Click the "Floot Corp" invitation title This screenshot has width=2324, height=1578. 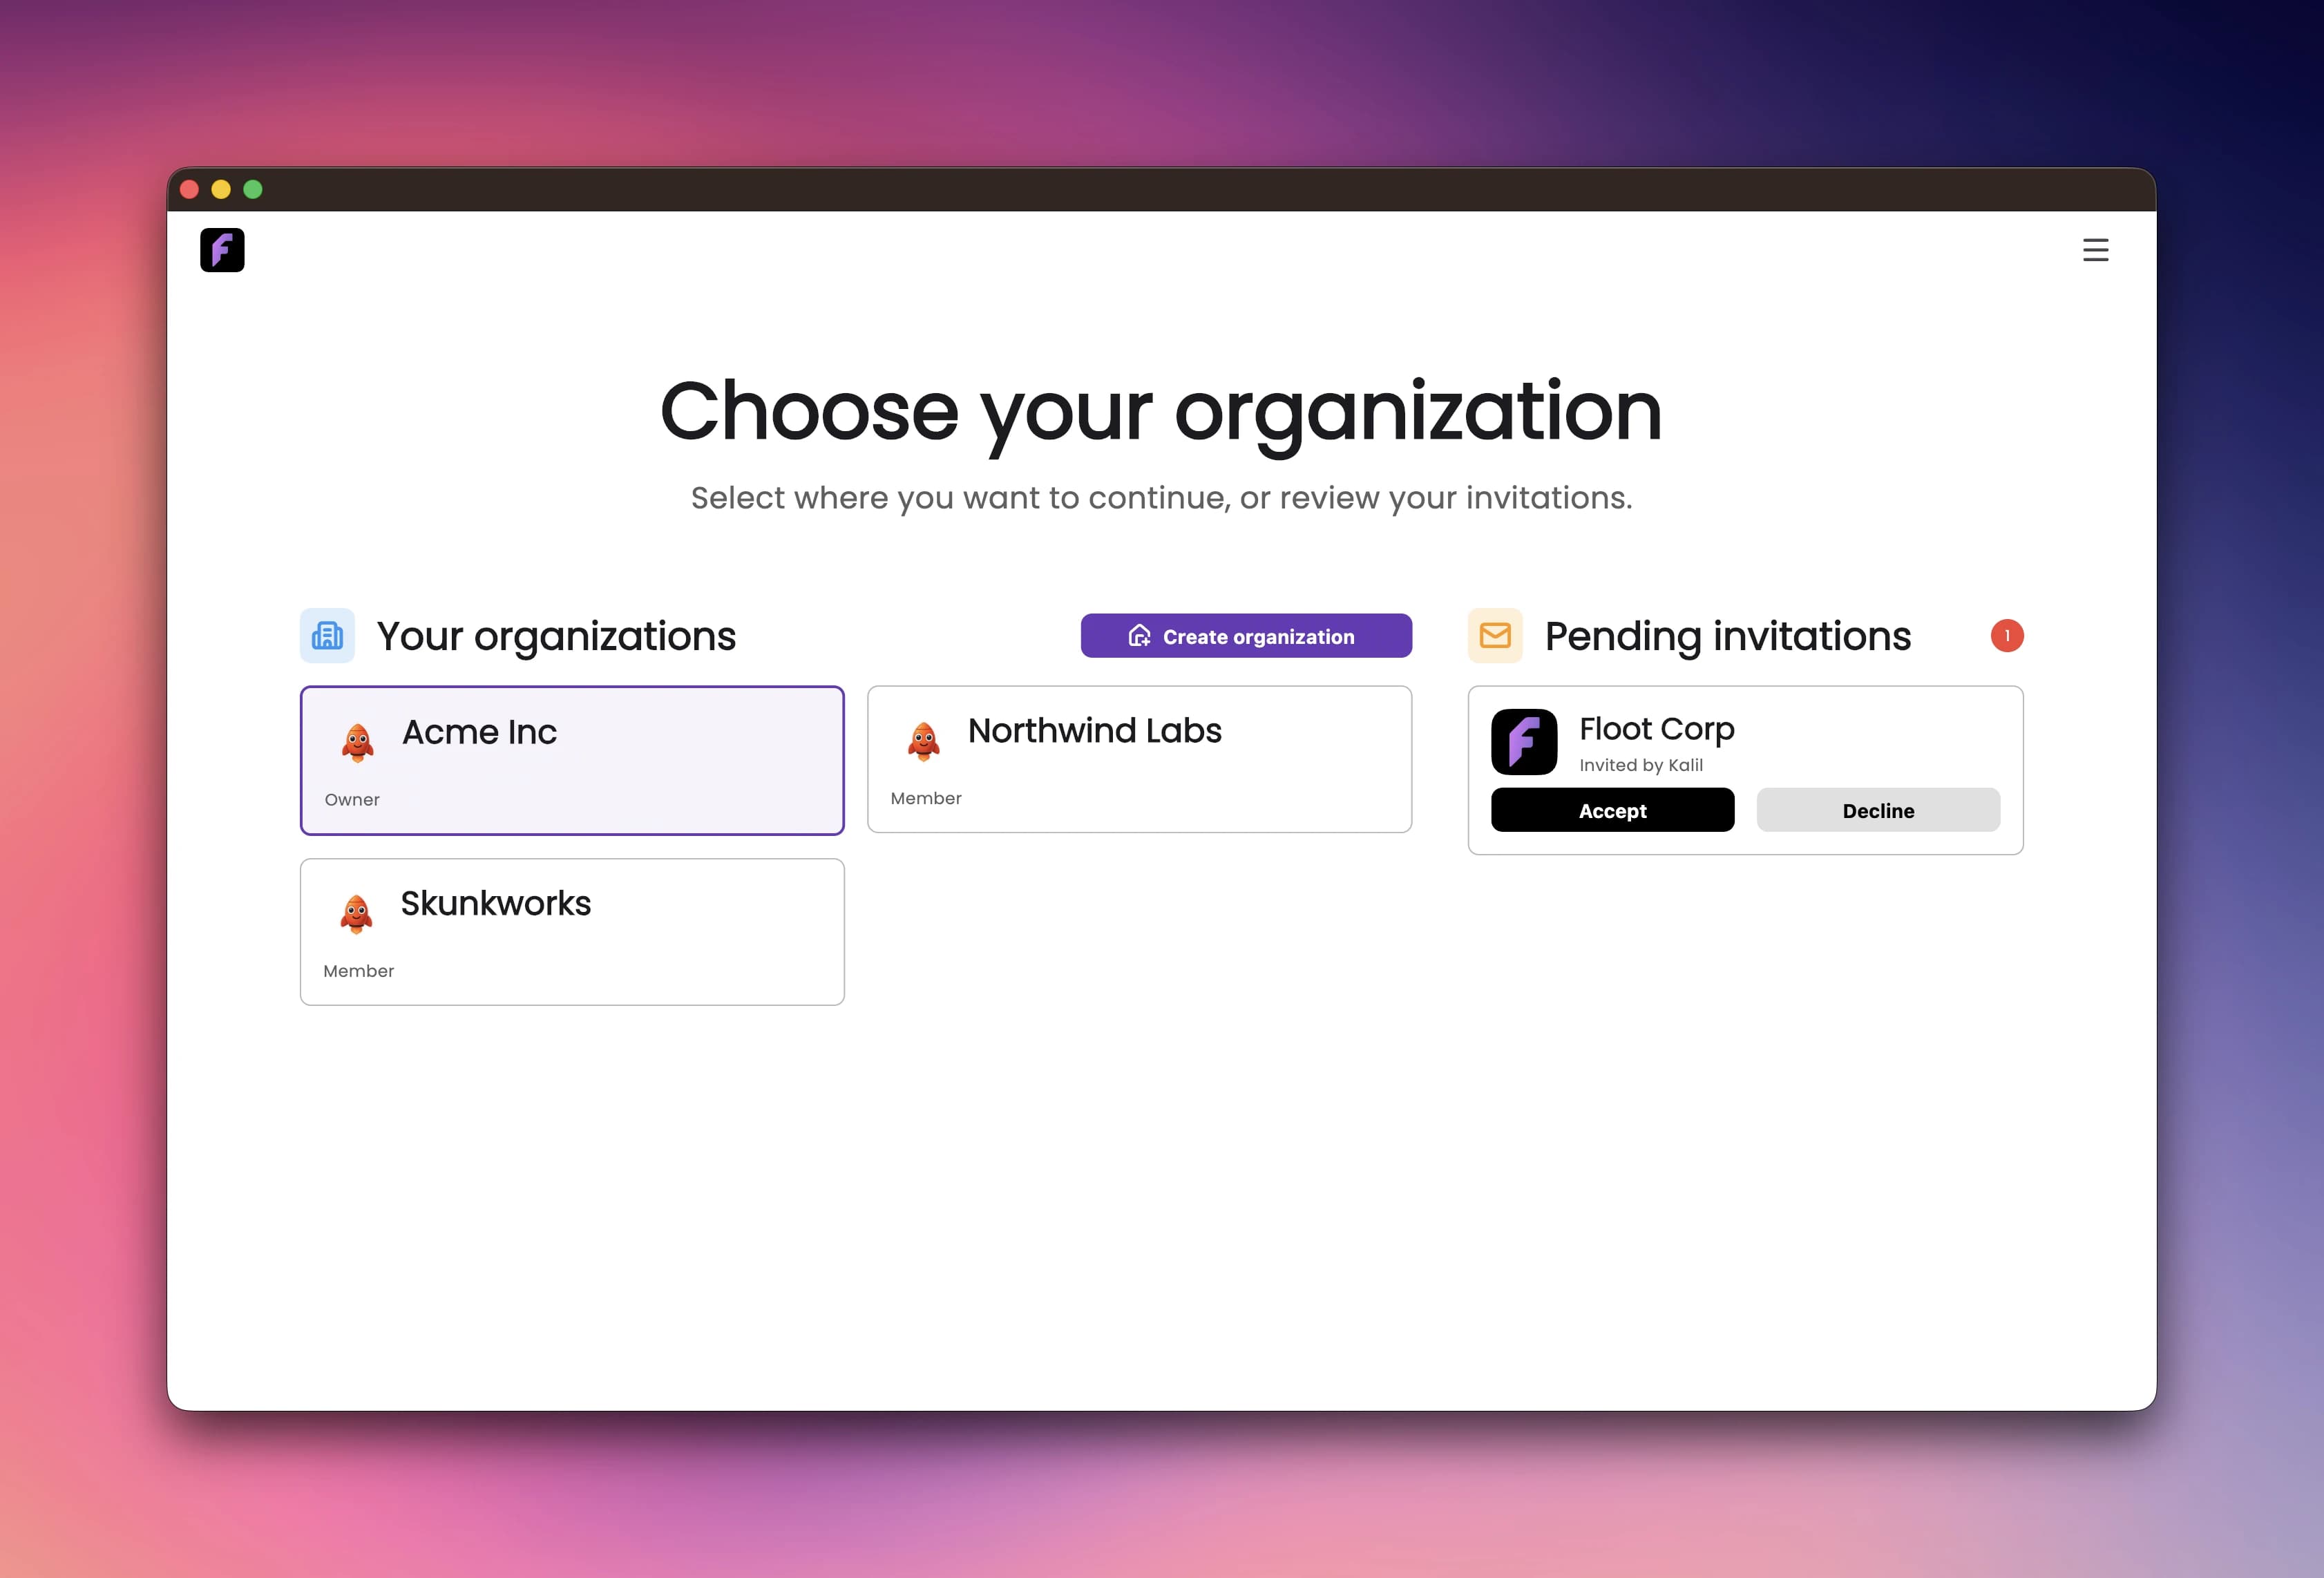pos(1657,729)
